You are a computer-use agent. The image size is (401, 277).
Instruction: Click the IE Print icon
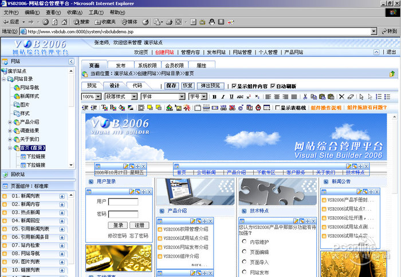169,22
